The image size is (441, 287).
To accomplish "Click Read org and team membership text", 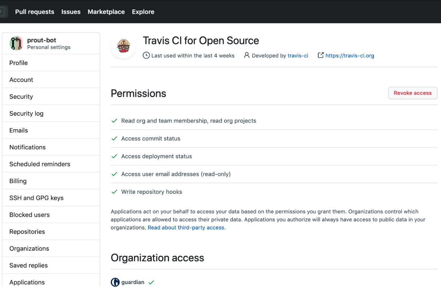I will pyautogui.click(x=189, y=121).
